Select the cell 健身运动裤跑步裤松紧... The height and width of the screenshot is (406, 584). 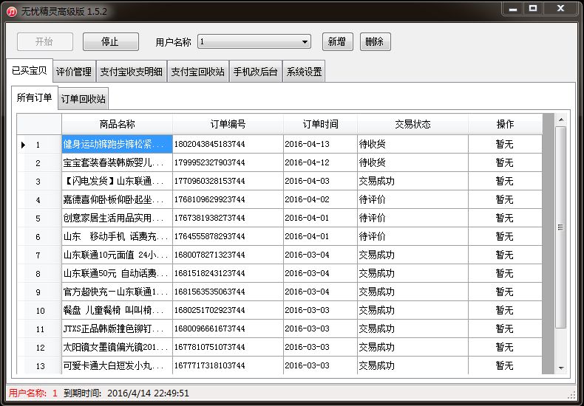[x=117, y=144]
